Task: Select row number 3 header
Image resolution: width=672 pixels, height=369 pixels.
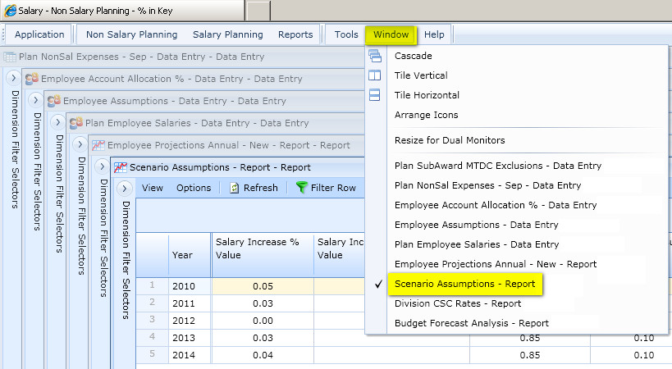Action: (152, 320)
